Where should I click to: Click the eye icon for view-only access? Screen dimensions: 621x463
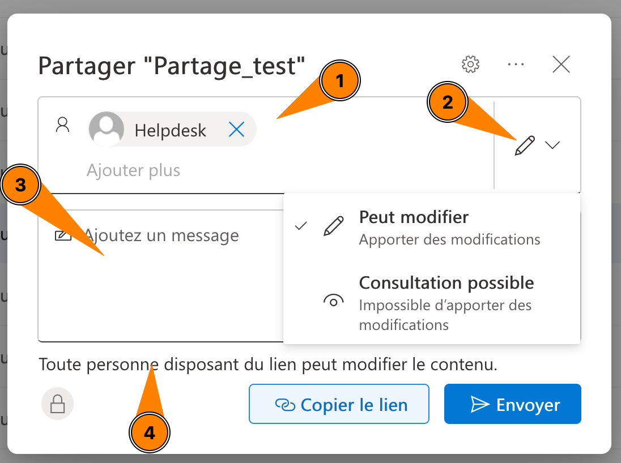333,302
